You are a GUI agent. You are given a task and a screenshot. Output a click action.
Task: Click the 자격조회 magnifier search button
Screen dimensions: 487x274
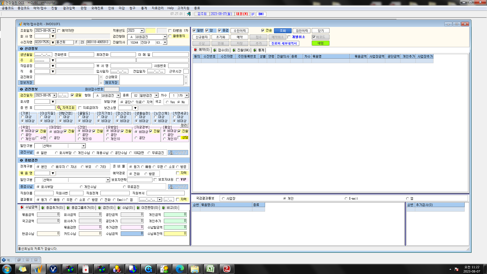tap(66, 108)
